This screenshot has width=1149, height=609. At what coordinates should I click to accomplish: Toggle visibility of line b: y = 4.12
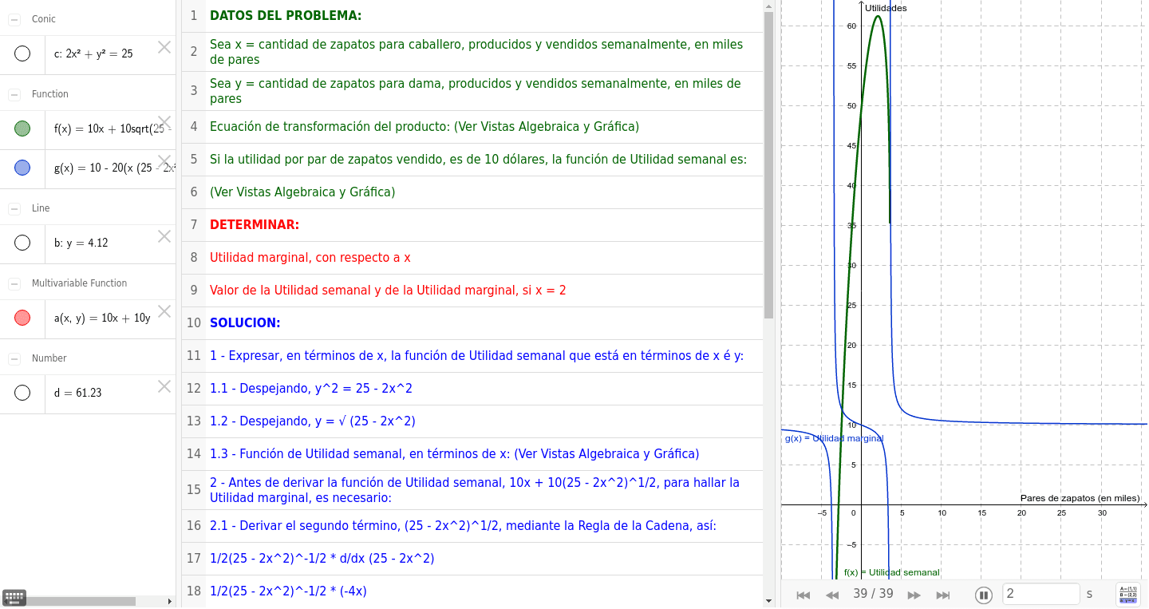pyautogui.click(x=22, y=243)
